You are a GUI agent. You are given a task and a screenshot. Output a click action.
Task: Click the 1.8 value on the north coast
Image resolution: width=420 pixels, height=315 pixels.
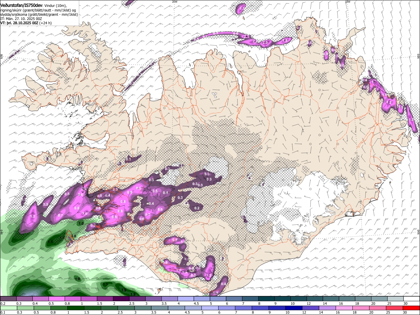click(285, 40)
